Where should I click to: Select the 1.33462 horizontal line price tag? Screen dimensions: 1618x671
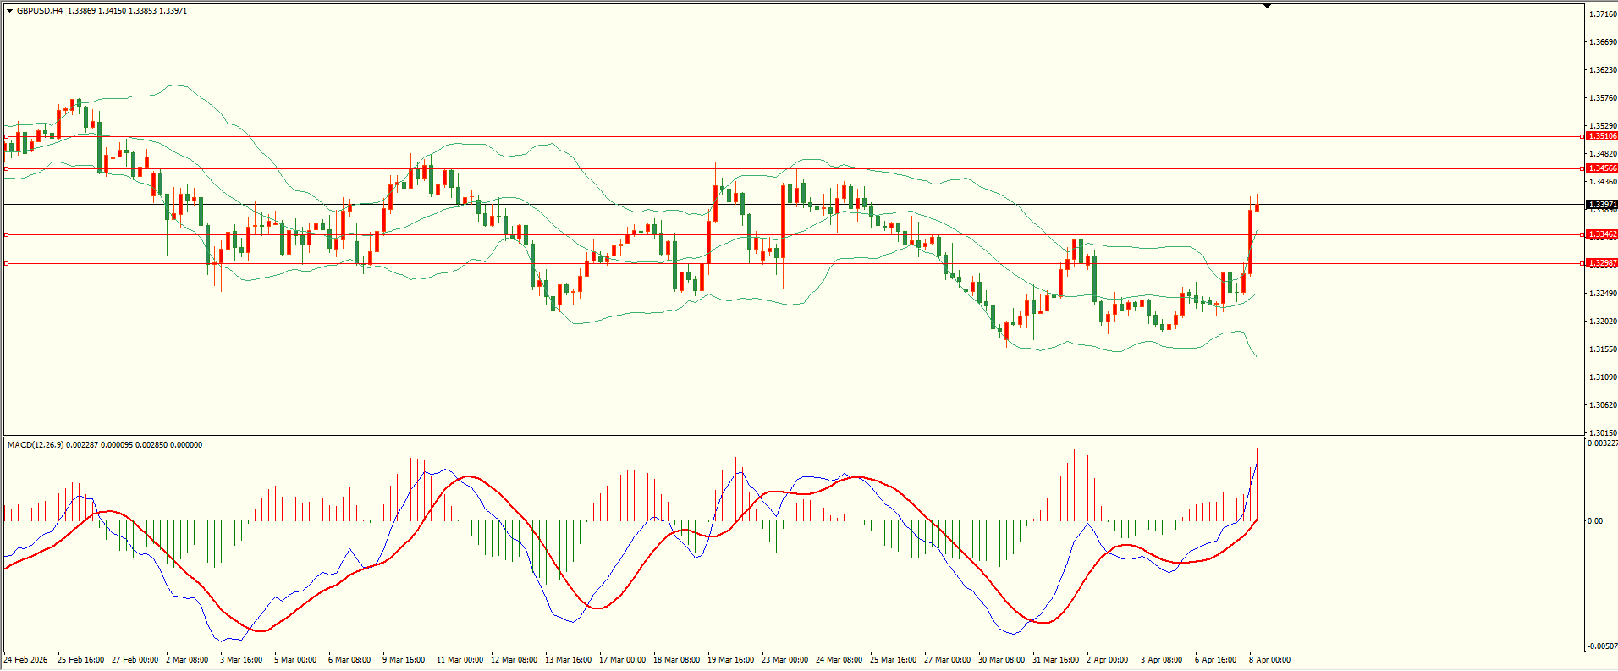tap(1601, 234)
